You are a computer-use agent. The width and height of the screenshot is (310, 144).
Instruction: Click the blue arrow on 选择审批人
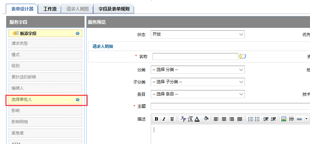78,100
